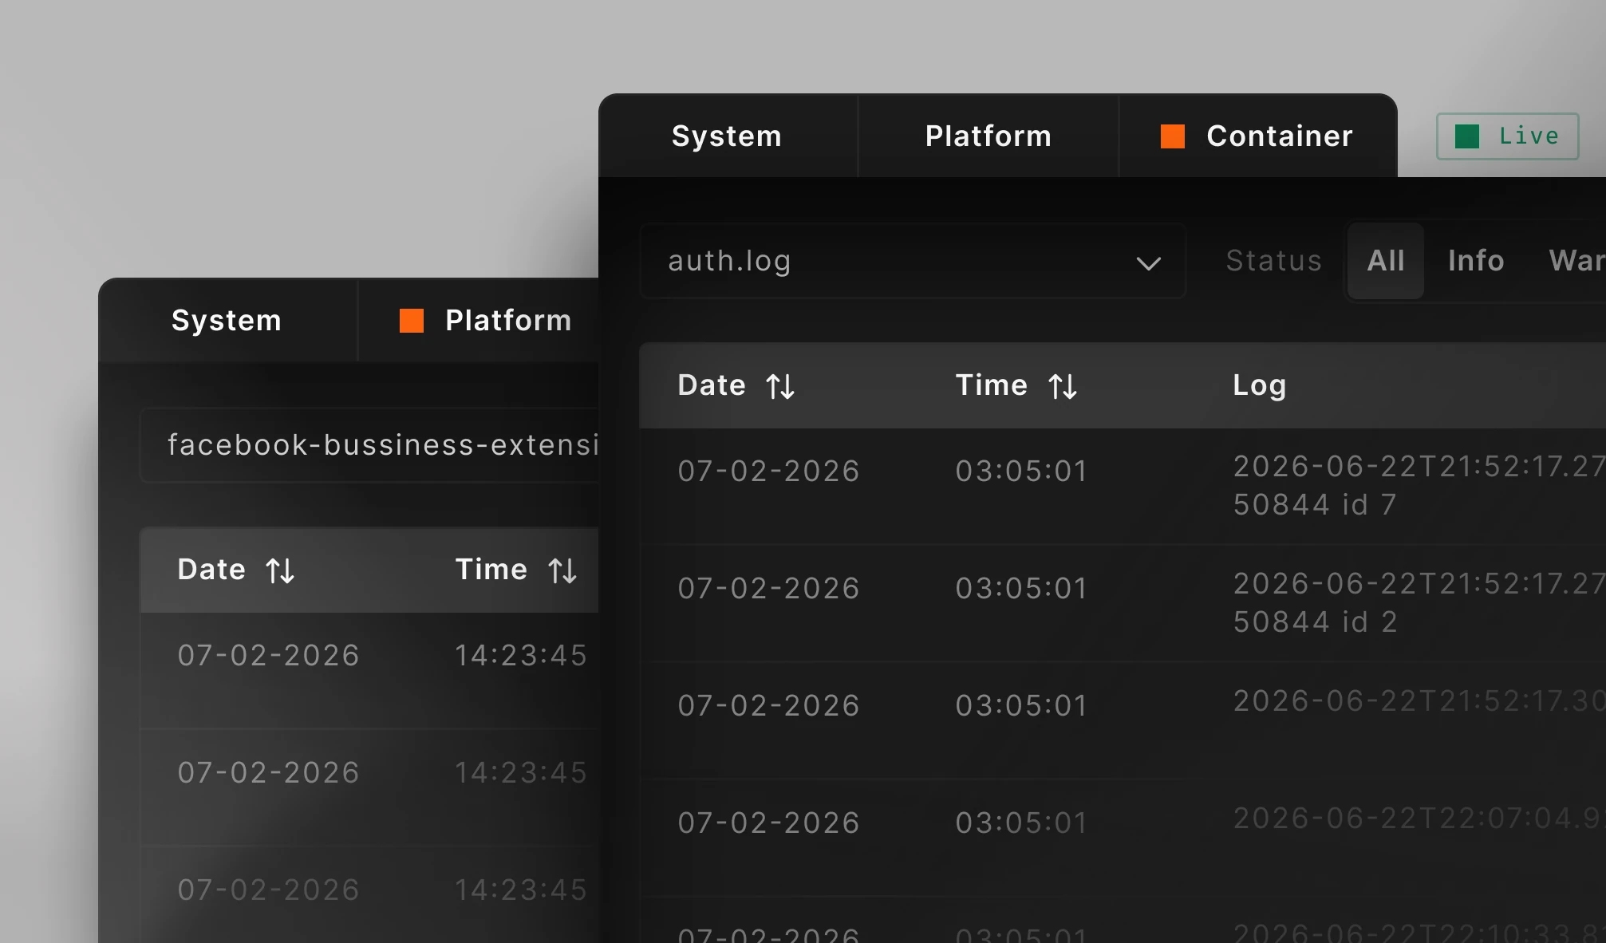Open System tab in the back window
This screenshot has height=943, width=1606.
227,320
